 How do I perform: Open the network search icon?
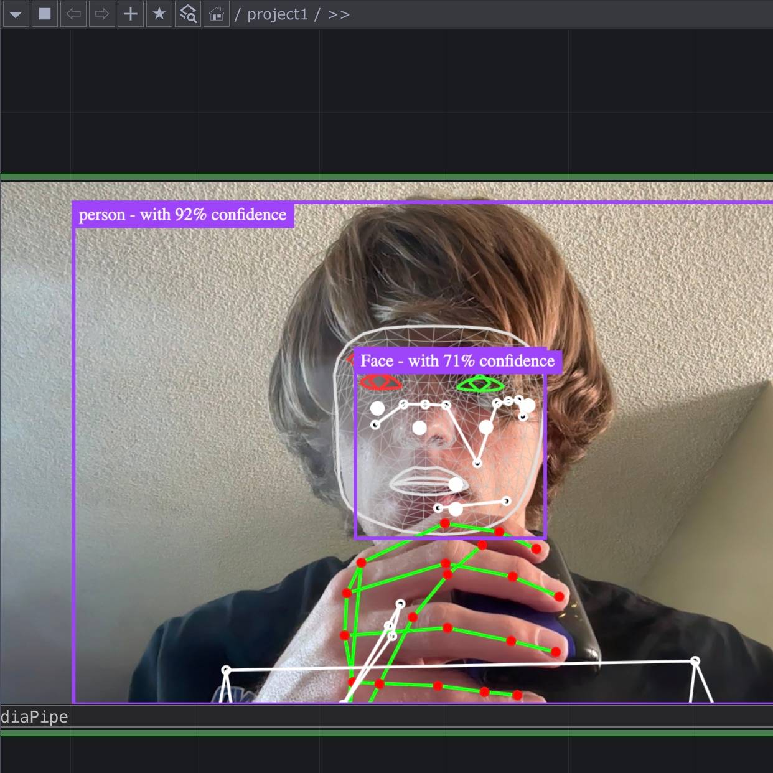(x=188, y=14)
